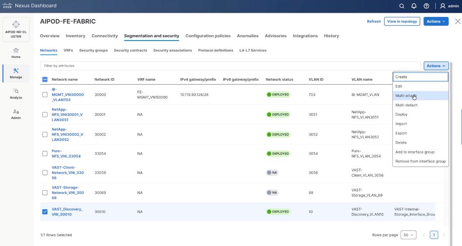Open the notifications bell
This screenshot has height=246, width=462.
[x=413, y=6]
